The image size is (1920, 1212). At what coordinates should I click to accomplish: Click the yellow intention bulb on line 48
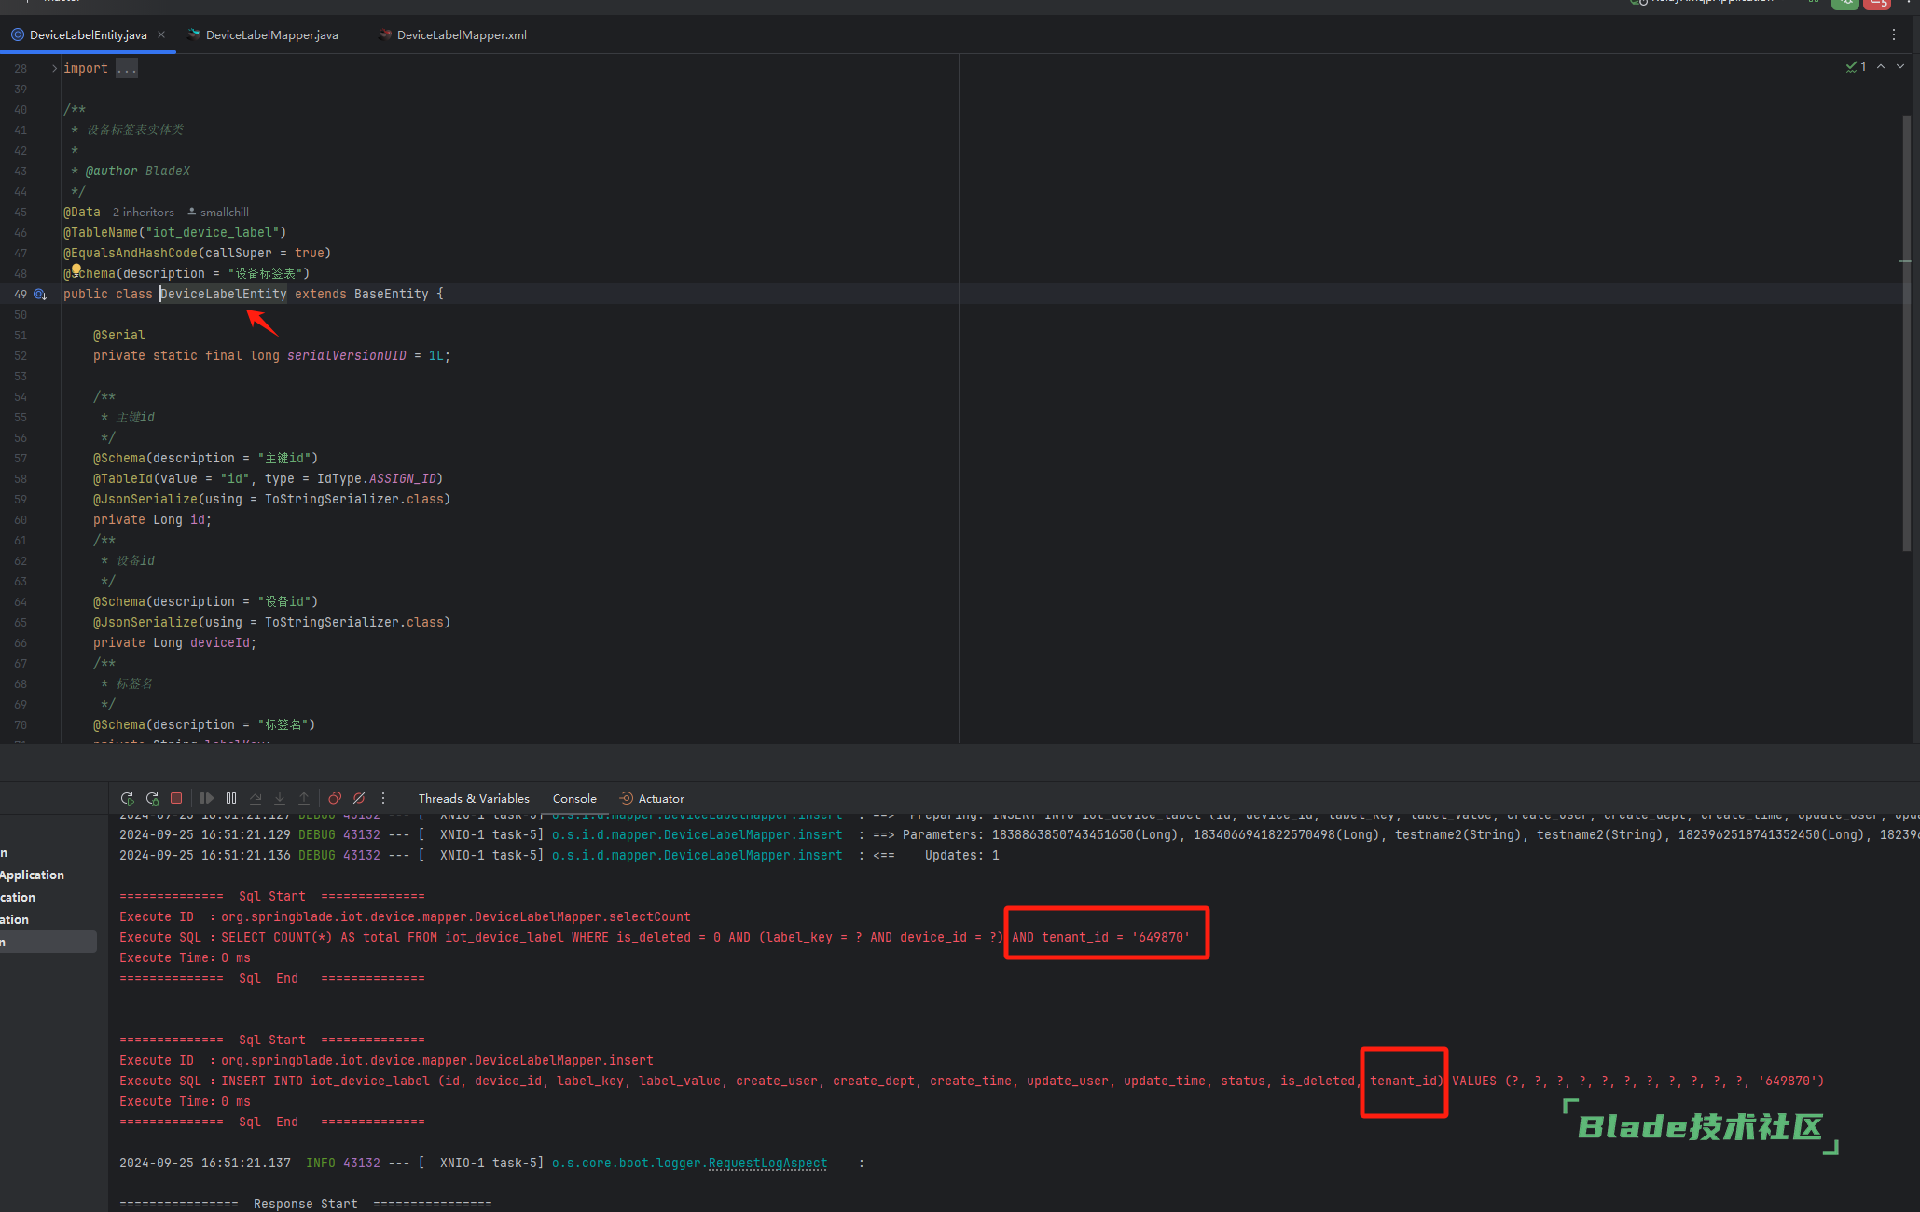[76, 269]
